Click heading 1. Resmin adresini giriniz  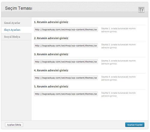click(51, 22)
